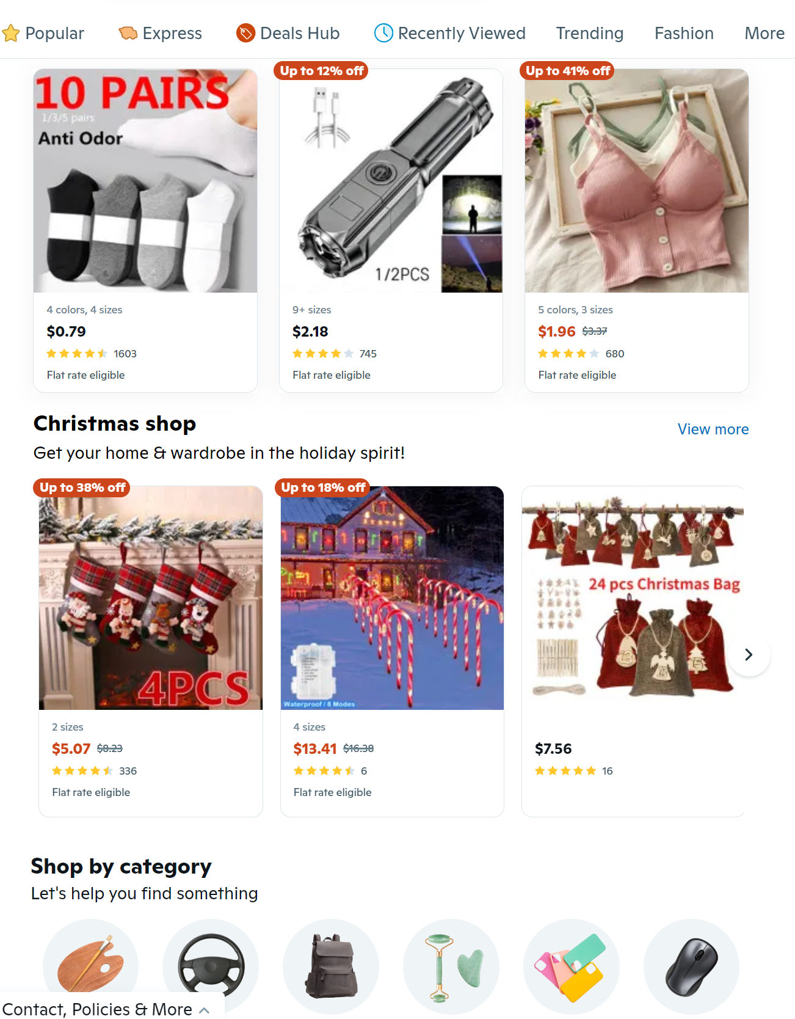Follow the View more link

(713, 429)
